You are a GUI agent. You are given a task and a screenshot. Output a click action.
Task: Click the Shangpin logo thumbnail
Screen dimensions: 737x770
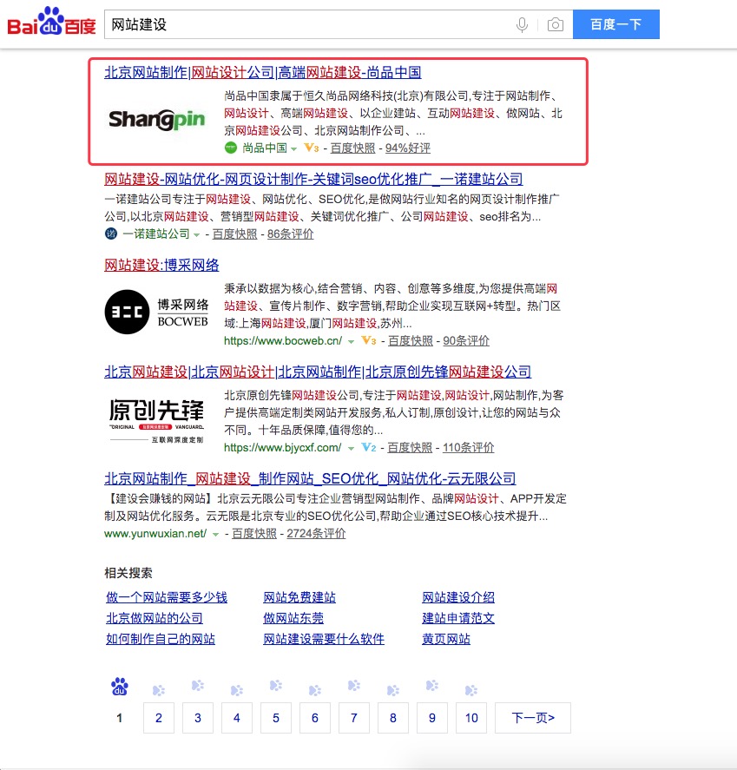coord(156,119)
